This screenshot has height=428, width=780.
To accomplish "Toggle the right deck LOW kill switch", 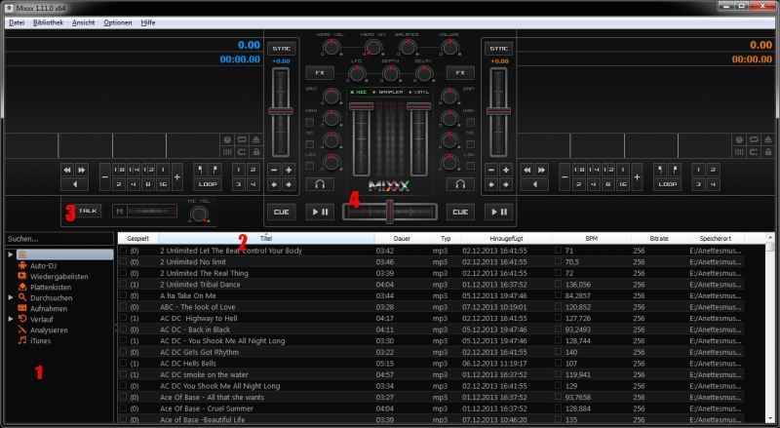I will click(470, 166).
